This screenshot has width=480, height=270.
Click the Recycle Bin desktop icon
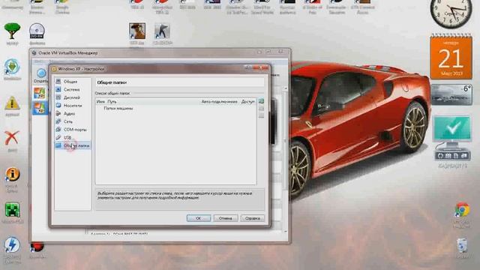462,245
